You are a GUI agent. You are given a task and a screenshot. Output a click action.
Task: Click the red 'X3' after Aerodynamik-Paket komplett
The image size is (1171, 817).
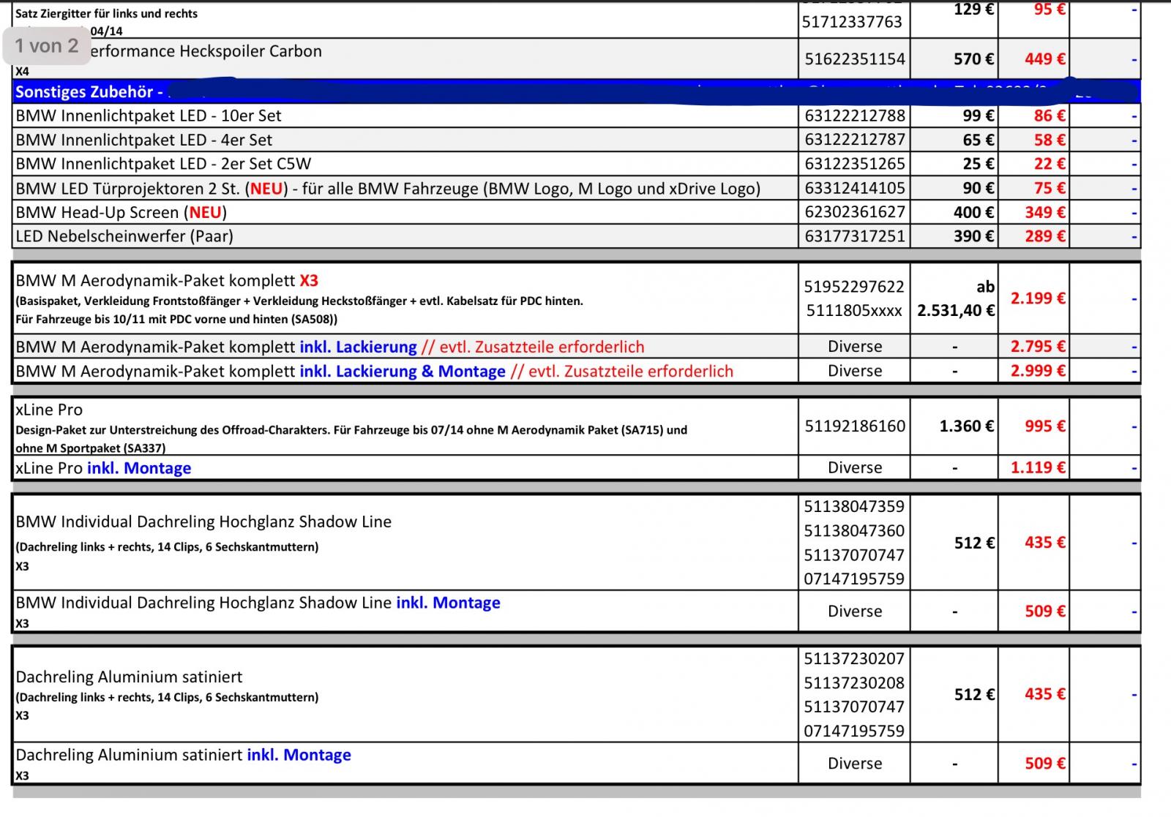pos(309,281)
